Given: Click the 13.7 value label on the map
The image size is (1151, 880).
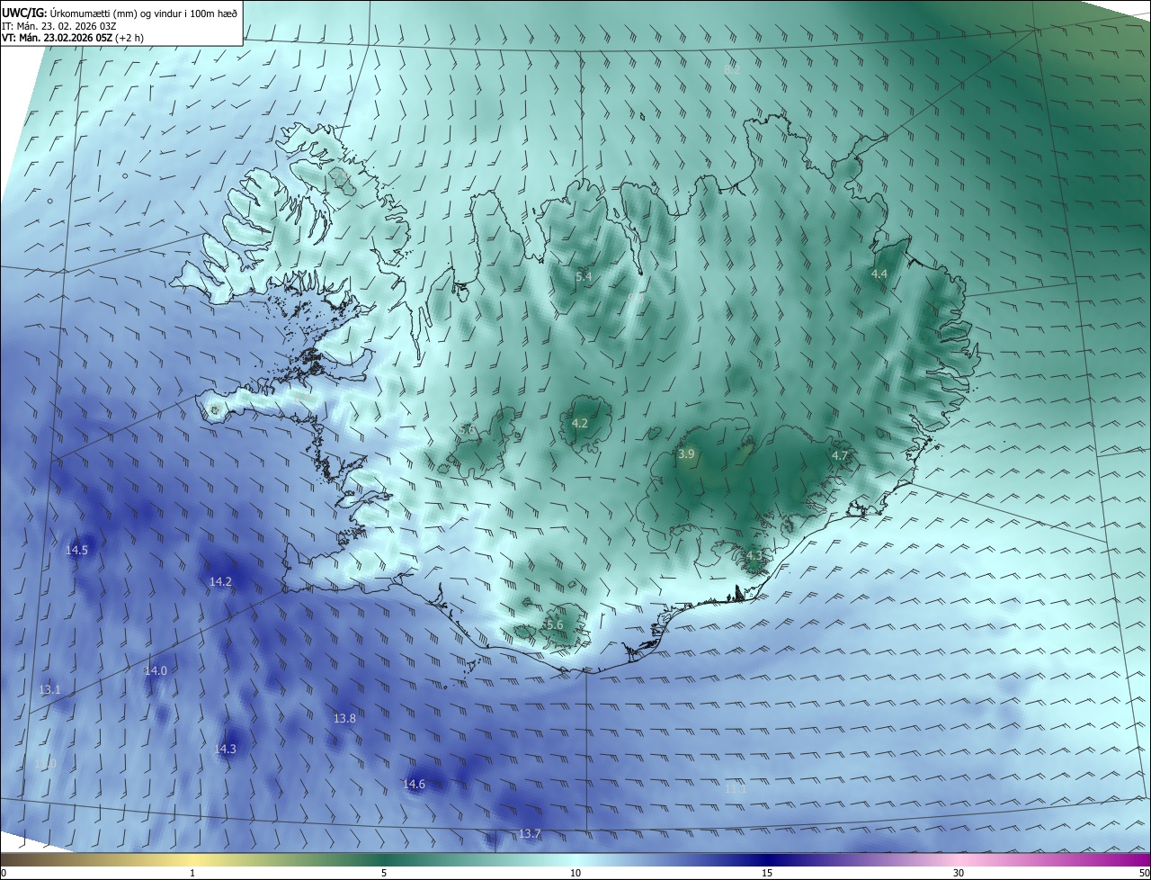Looking at the screenshot, I should point(530,834).
